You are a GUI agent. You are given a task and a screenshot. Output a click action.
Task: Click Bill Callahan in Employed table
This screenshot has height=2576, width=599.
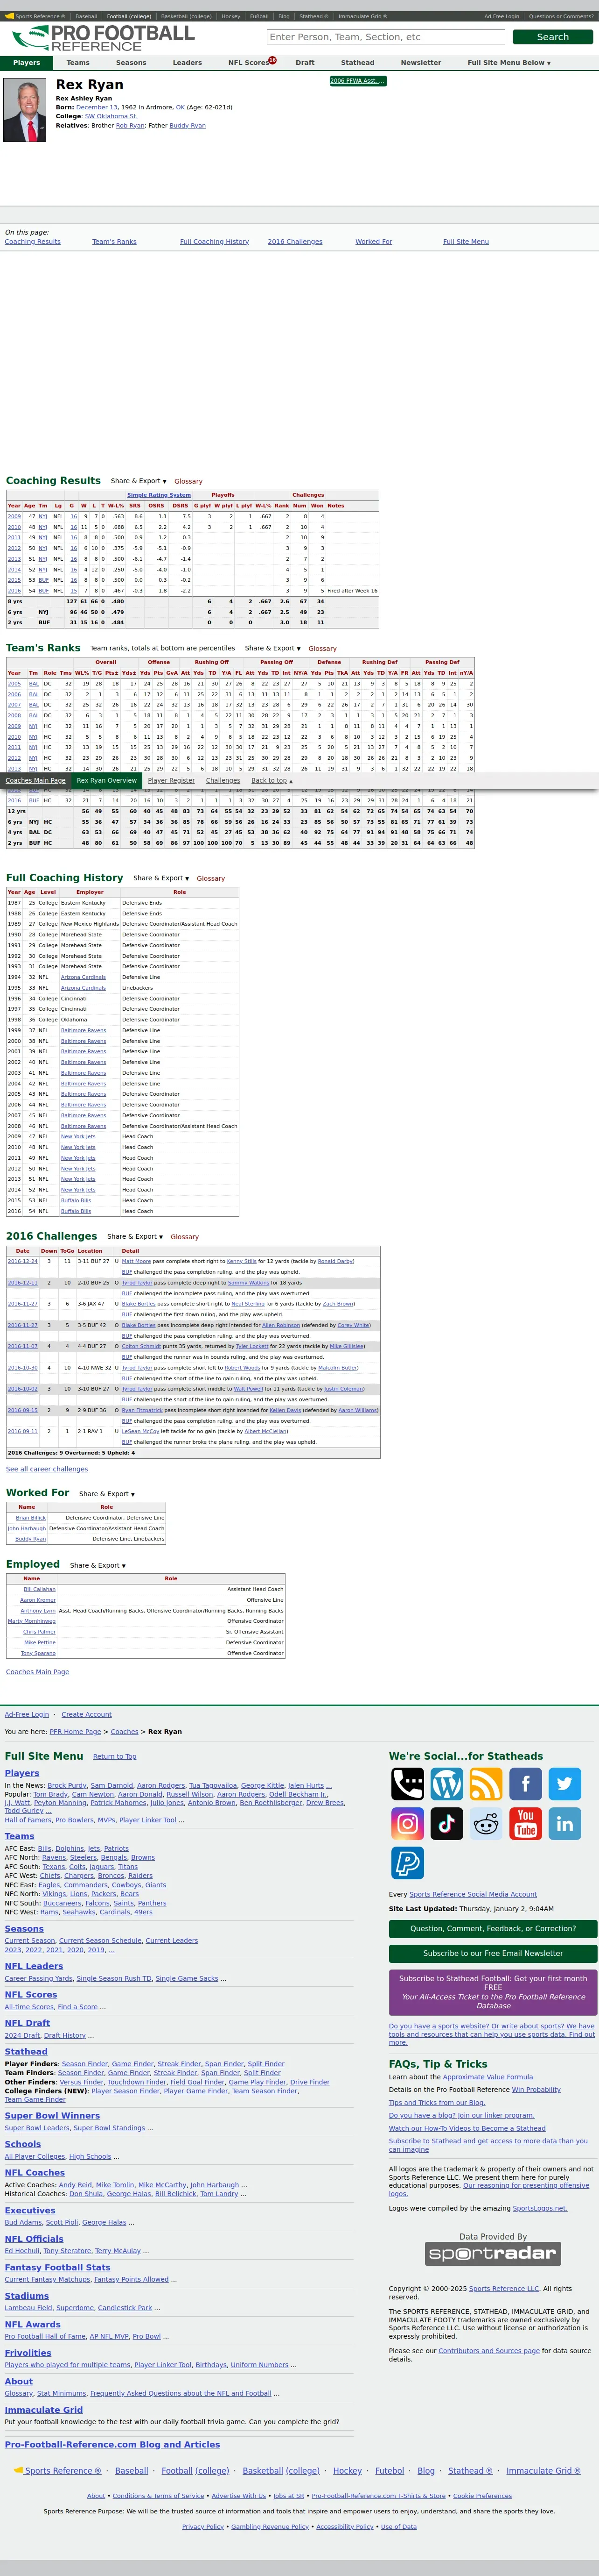tap(40, 1589)
